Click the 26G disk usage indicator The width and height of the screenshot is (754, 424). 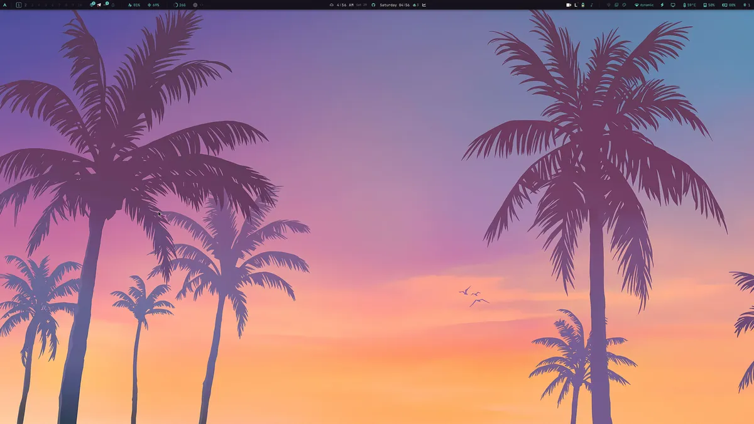180,5
